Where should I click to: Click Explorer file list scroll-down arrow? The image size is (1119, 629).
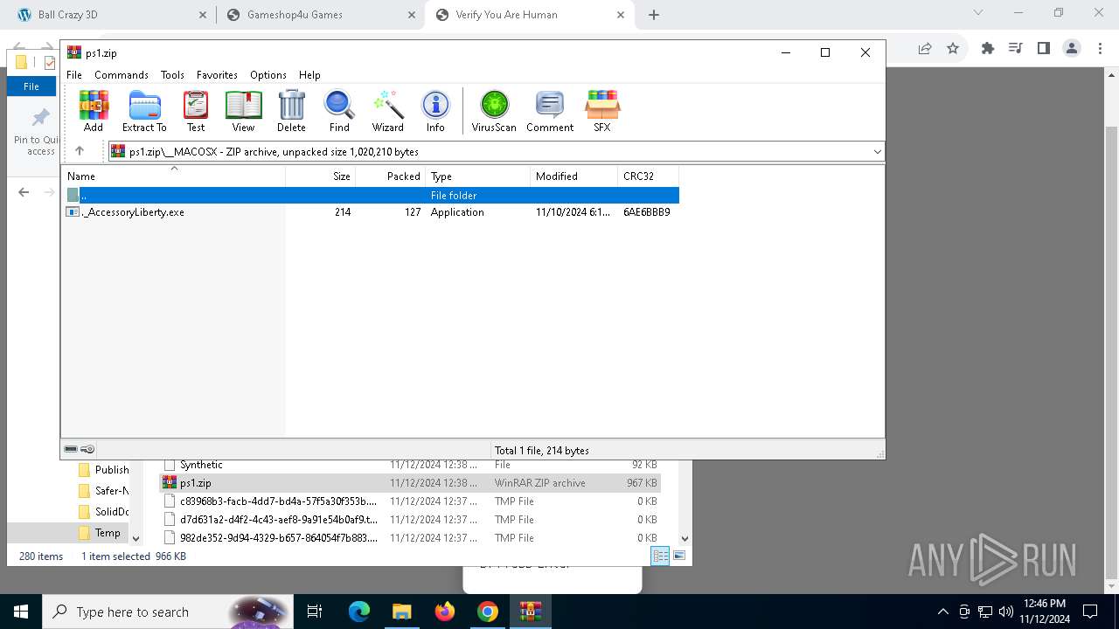[685, 539]
